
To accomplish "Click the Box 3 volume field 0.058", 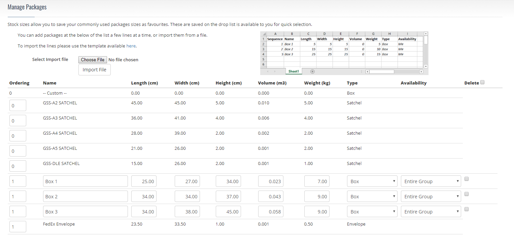I will coord(271,211).
